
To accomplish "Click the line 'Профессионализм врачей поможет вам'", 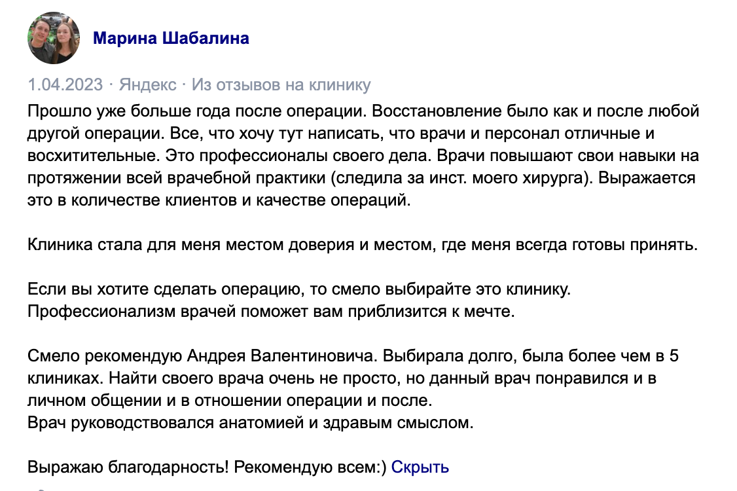I will click(x=272, y=311).
